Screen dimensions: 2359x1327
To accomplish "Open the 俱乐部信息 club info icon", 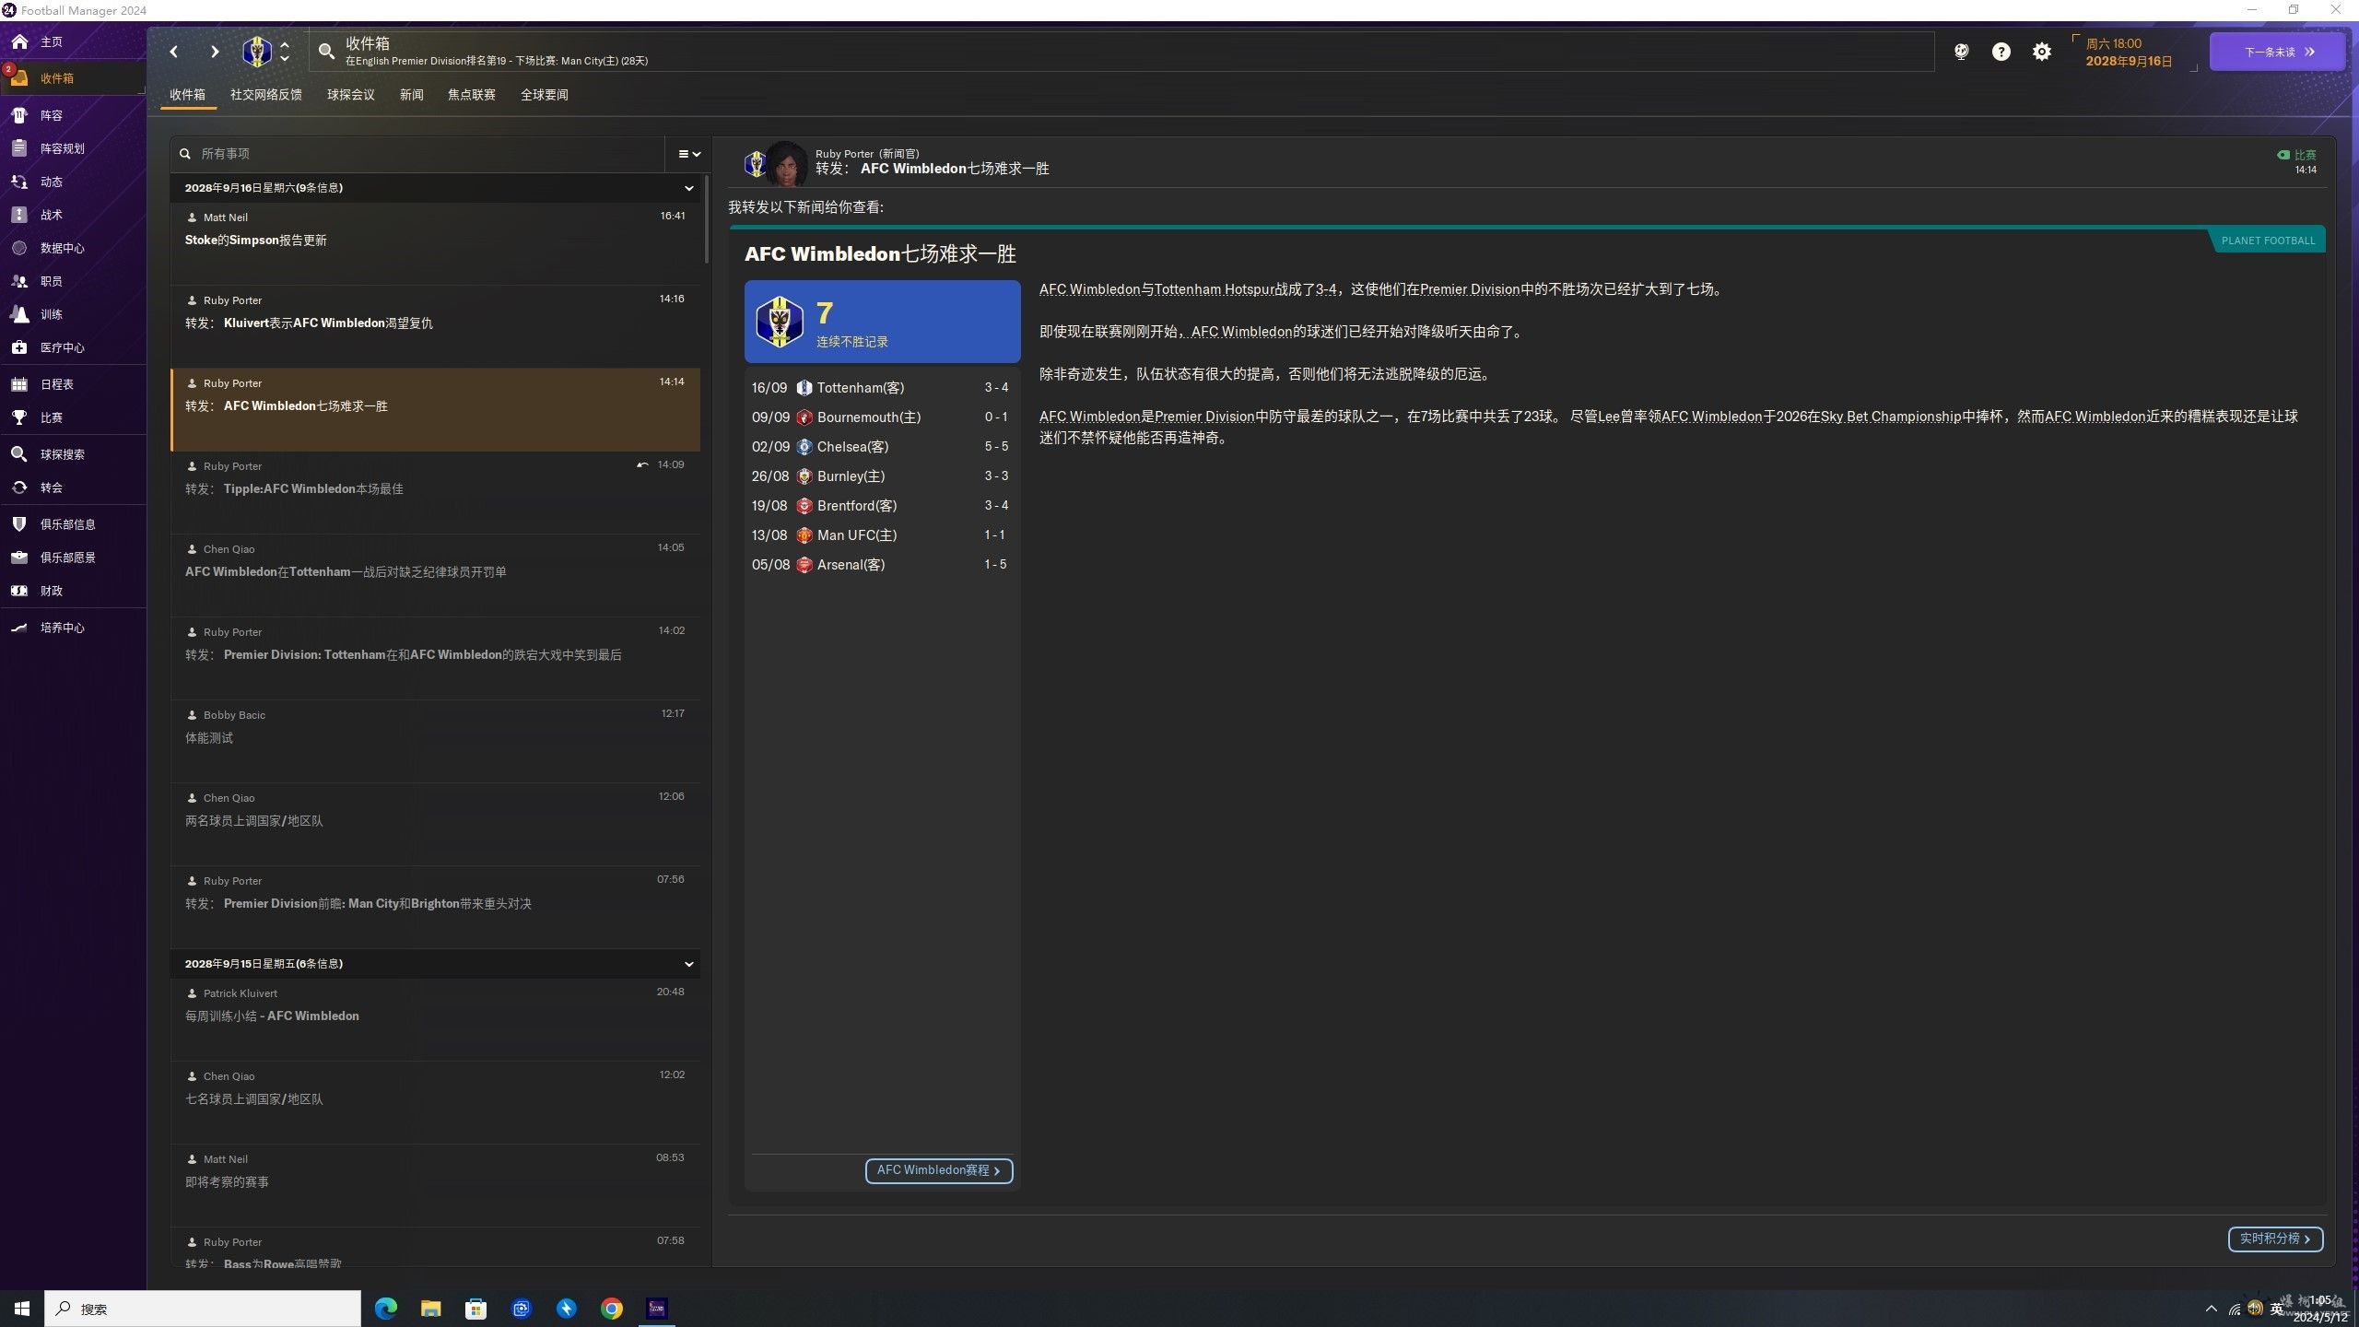I will tap(19, 524).
